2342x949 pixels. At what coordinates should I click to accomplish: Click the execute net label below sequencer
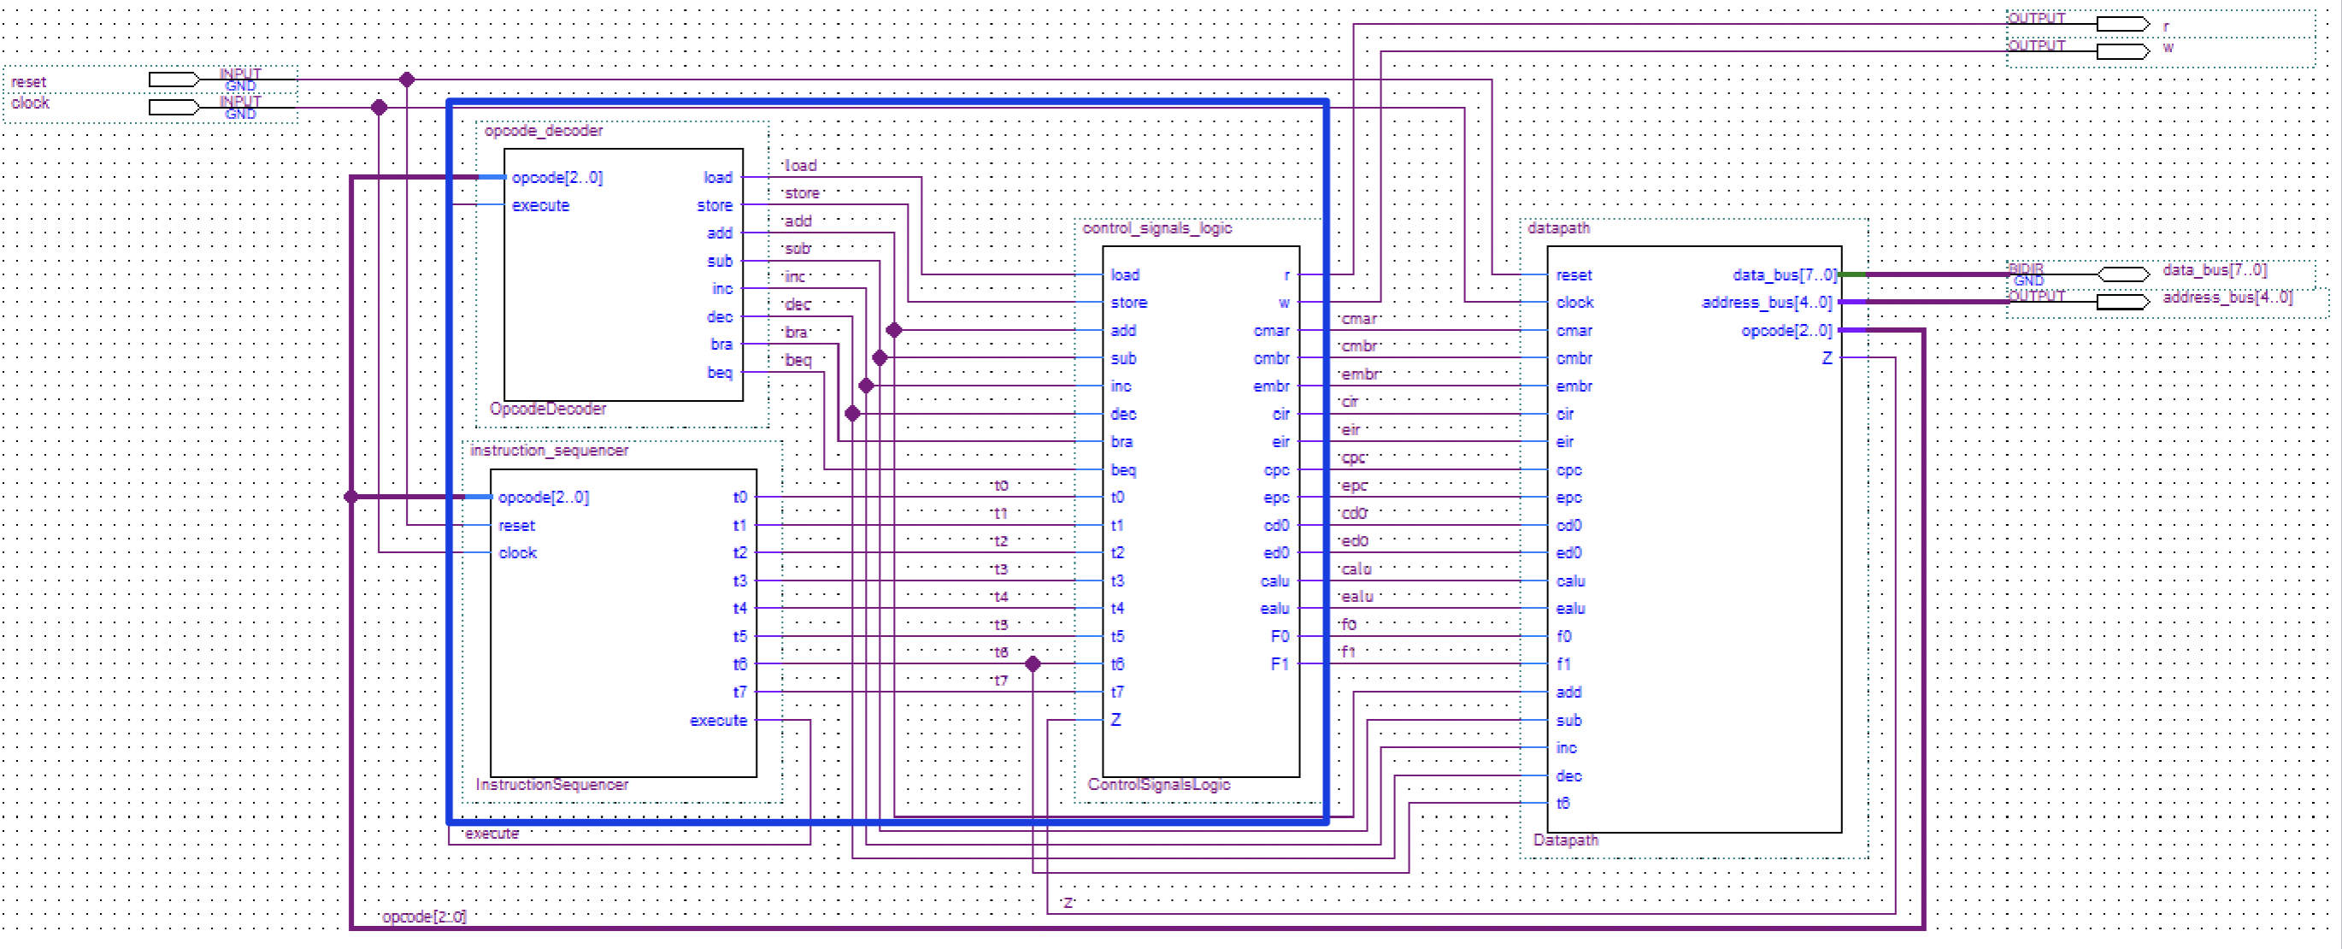[x=491, y=834]
